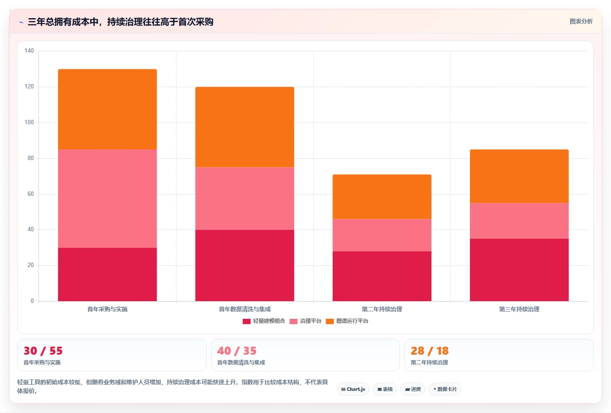Screen dimensions: 611x413
Task: Click the y-axis tick value 20
Action: (31, 265)
